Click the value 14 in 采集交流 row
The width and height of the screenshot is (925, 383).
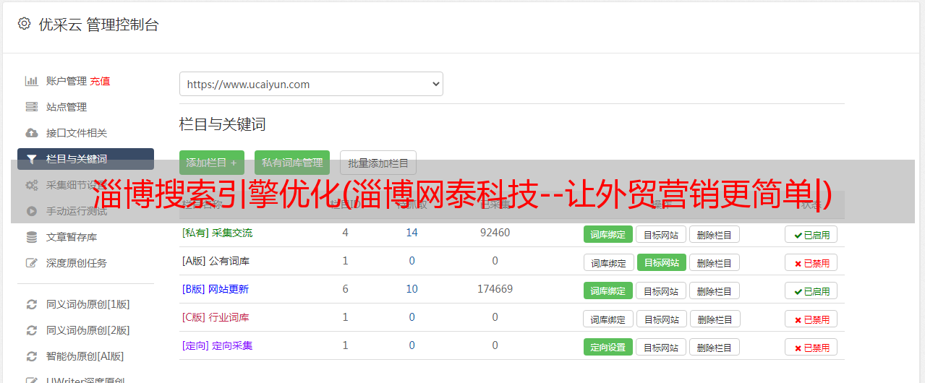pos(412,233)
